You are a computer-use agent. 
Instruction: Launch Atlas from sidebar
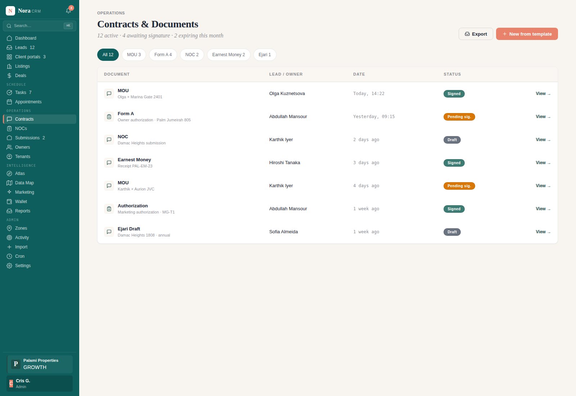click(x=40, y=174)
